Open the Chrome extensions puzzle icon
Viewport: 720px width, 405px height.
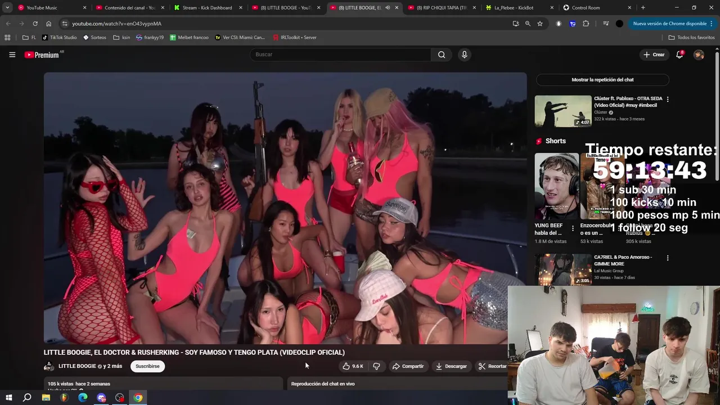pyautogui.click(x=586, y=24)
